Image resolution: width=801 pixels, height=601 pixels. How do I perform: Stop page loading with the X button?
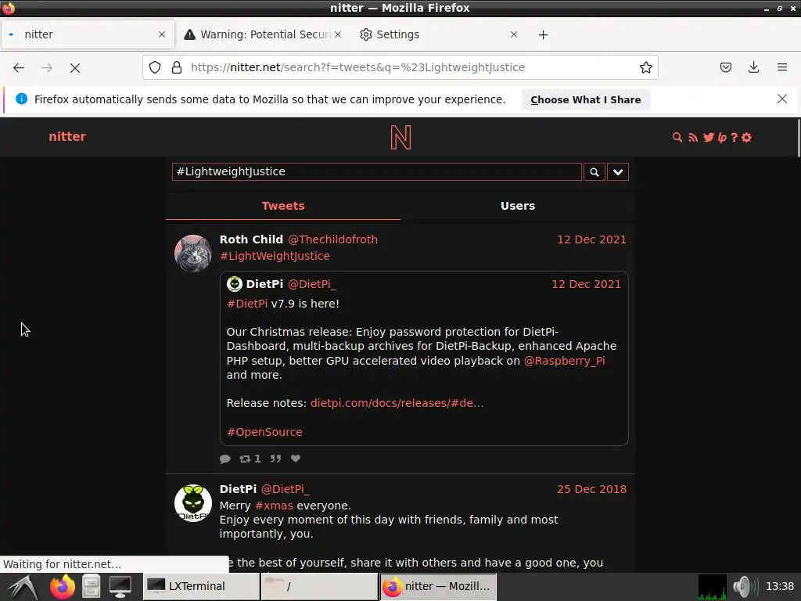(75, 67)
